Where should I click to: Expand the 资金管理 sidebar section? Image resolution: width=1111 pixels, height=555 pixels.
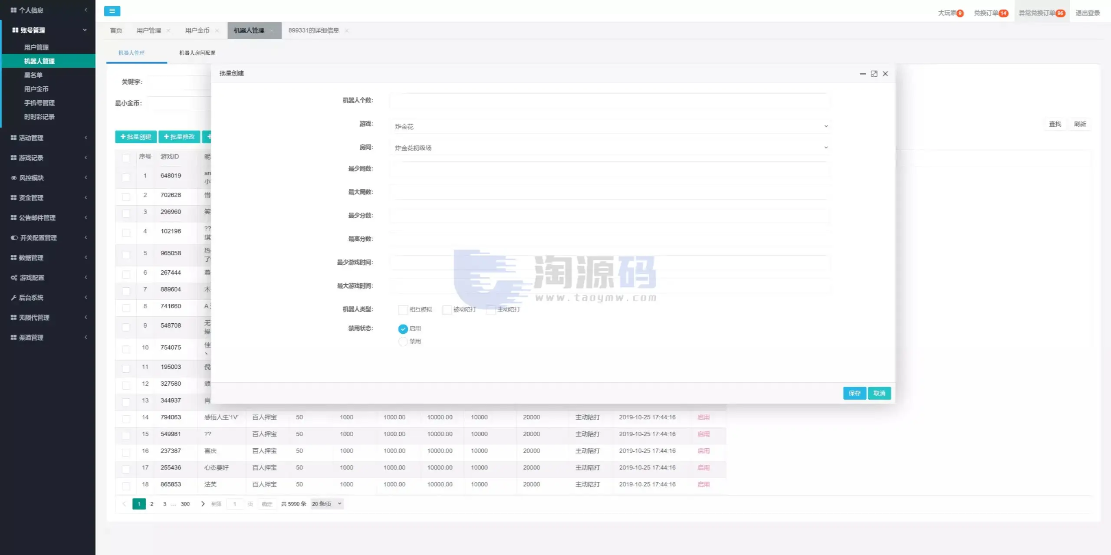pos(48,198)
